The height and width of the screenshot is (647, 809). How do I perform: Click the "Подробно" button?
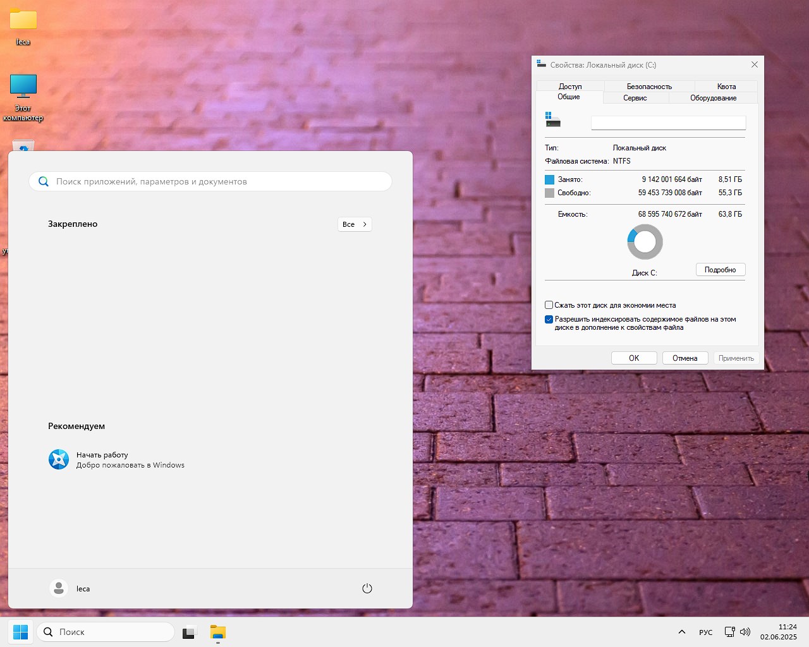721,270
